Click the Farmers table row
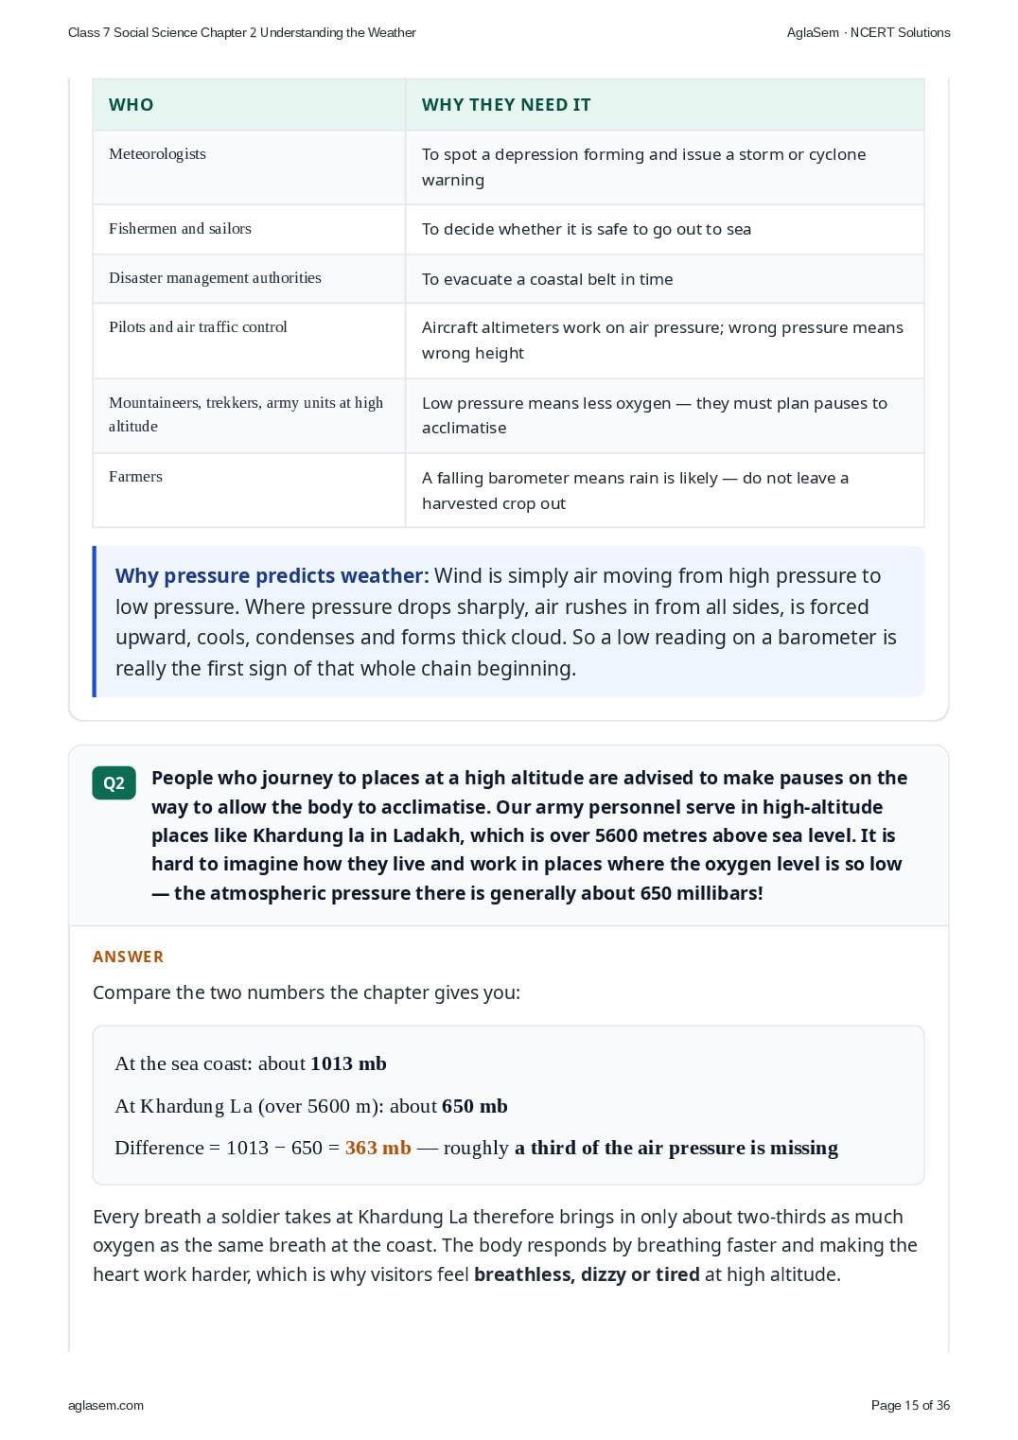The image size is (1018, 1440). (x=509, y=490)
